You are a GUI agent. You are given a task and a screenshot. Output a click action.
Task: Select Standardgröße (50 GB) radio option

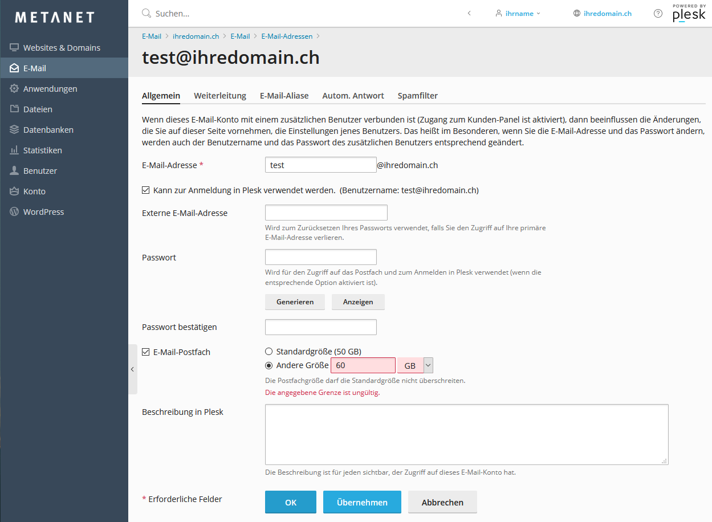[269, 352]
